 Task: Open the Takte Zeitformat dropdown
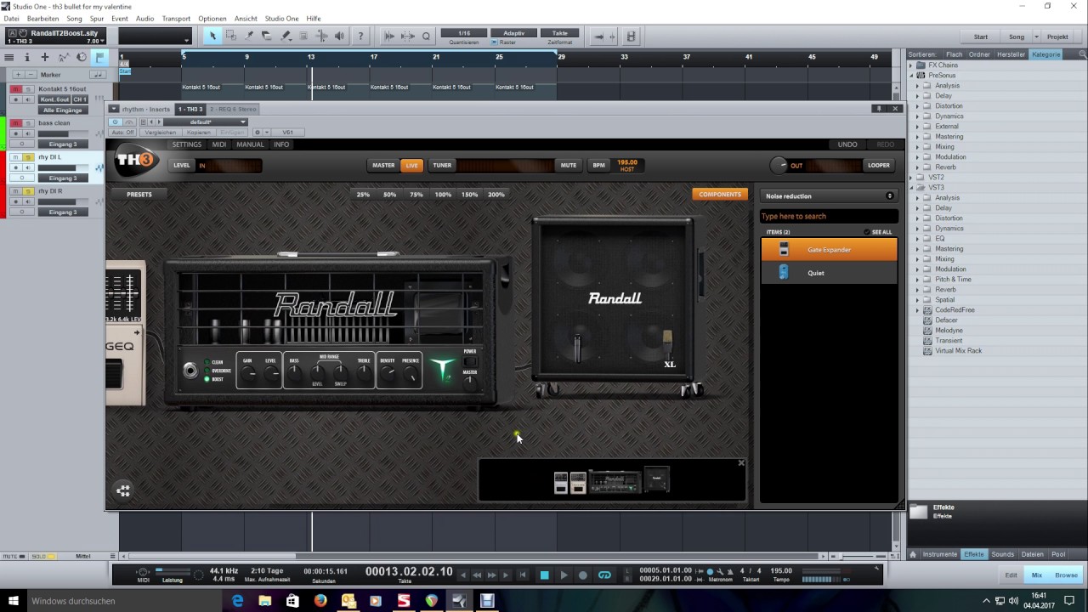click(559, 33)
